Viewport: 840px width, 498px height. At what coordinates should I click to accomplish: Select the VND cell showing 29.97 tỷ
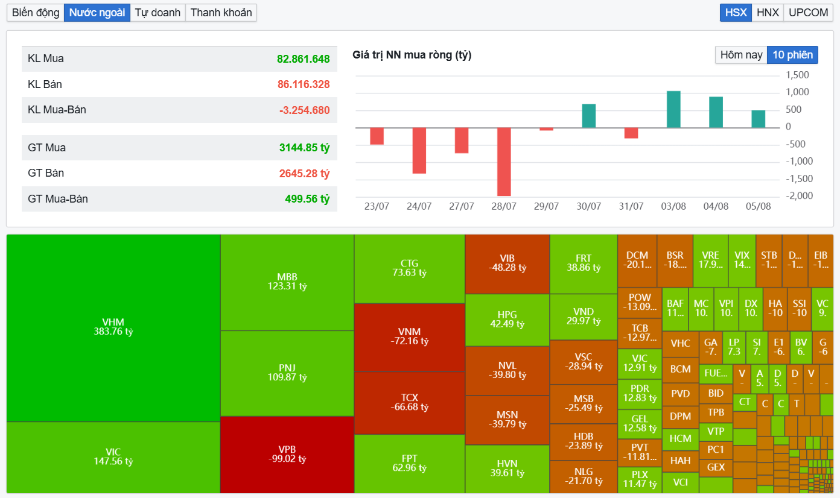pos(584,317)
